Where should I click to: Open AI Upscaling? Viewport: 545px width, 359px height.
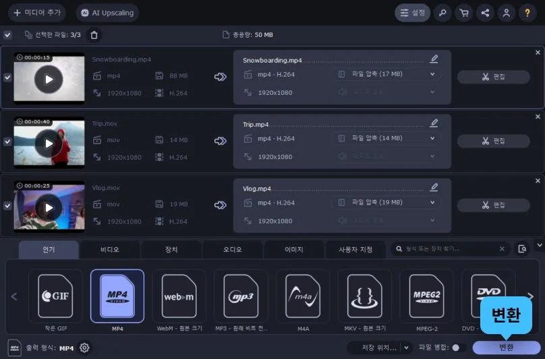tap(107, 13)
